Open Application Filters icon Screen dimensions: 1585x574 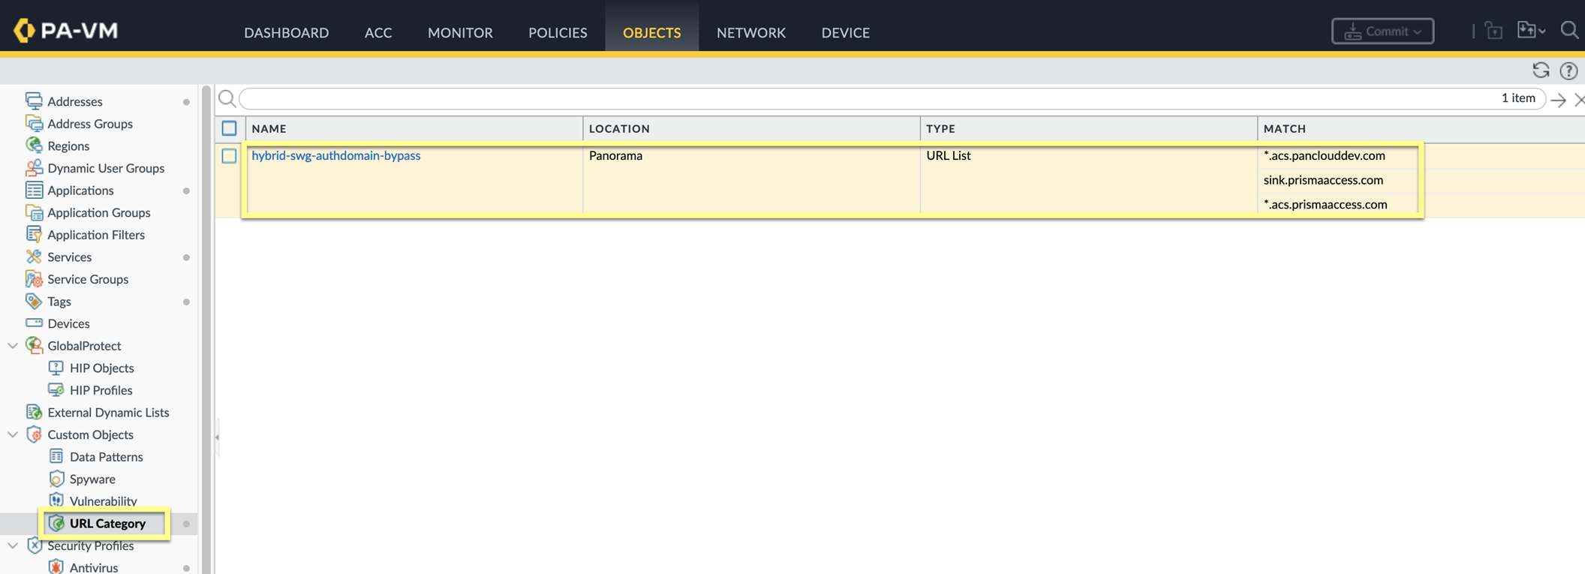34,234
